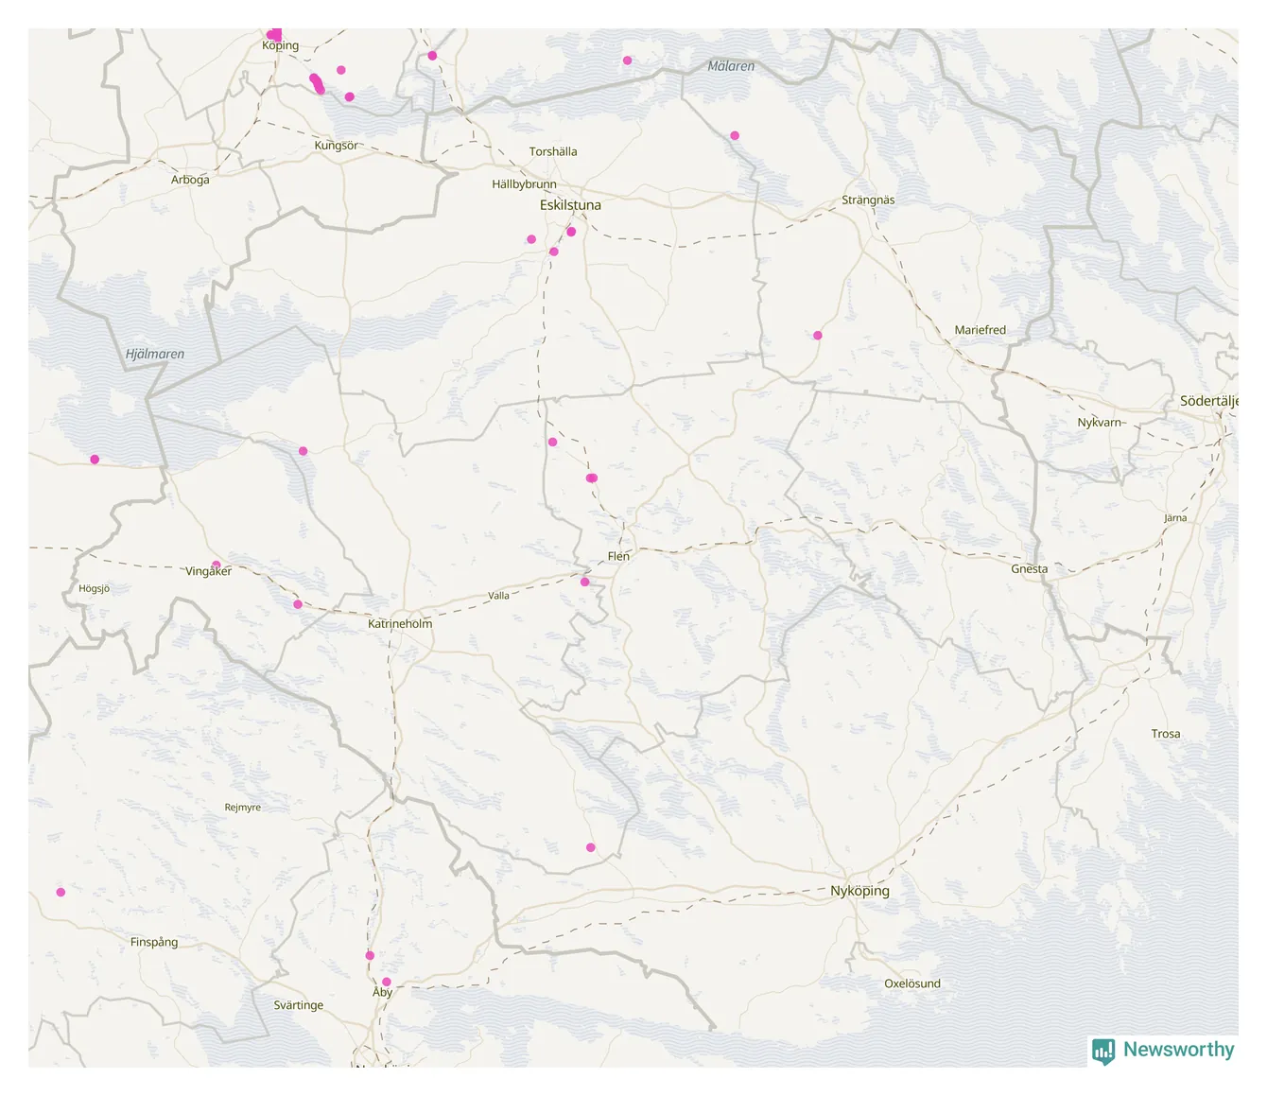The width and height of the screenshot is (1267, 1096).
Task: Click the Oxelösund label
Action: click(x=912, y=983)
